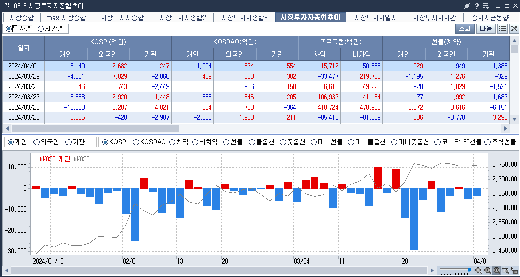Switch to the 시장투자자시간 tab
The height and width of the screenshot is (277, 520).
434,18
